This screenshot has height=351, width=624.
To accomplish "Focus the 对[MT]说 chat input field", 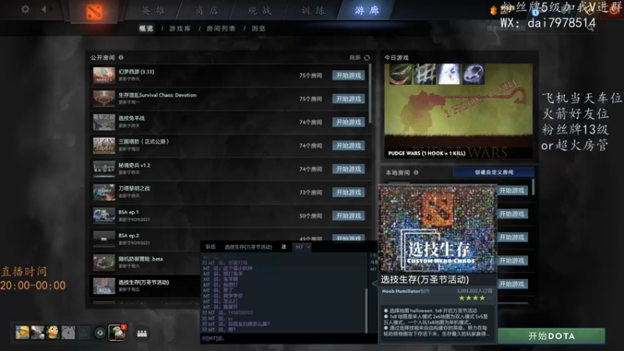I will click(x=289, y=339).
